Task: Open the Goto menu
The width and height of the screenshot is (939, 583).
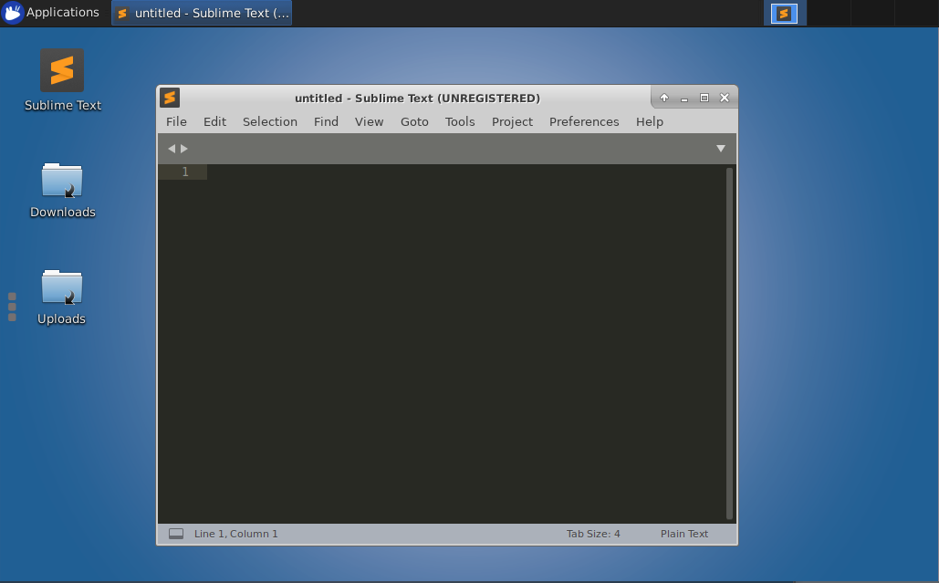Action: (414, 121)
